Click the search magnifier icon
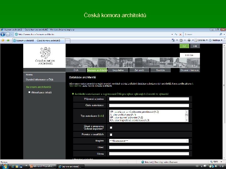The width and height of the screenshot is (226, 169). pos(221,34)
